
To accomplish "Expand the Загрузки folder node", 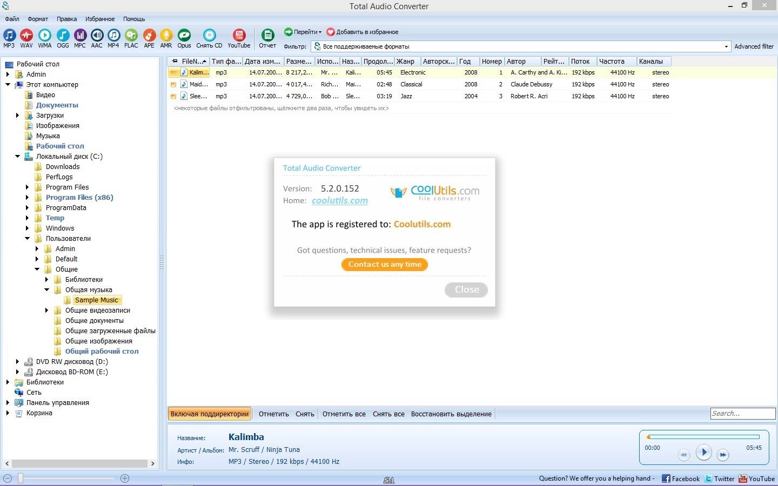I will pos(17,116).
